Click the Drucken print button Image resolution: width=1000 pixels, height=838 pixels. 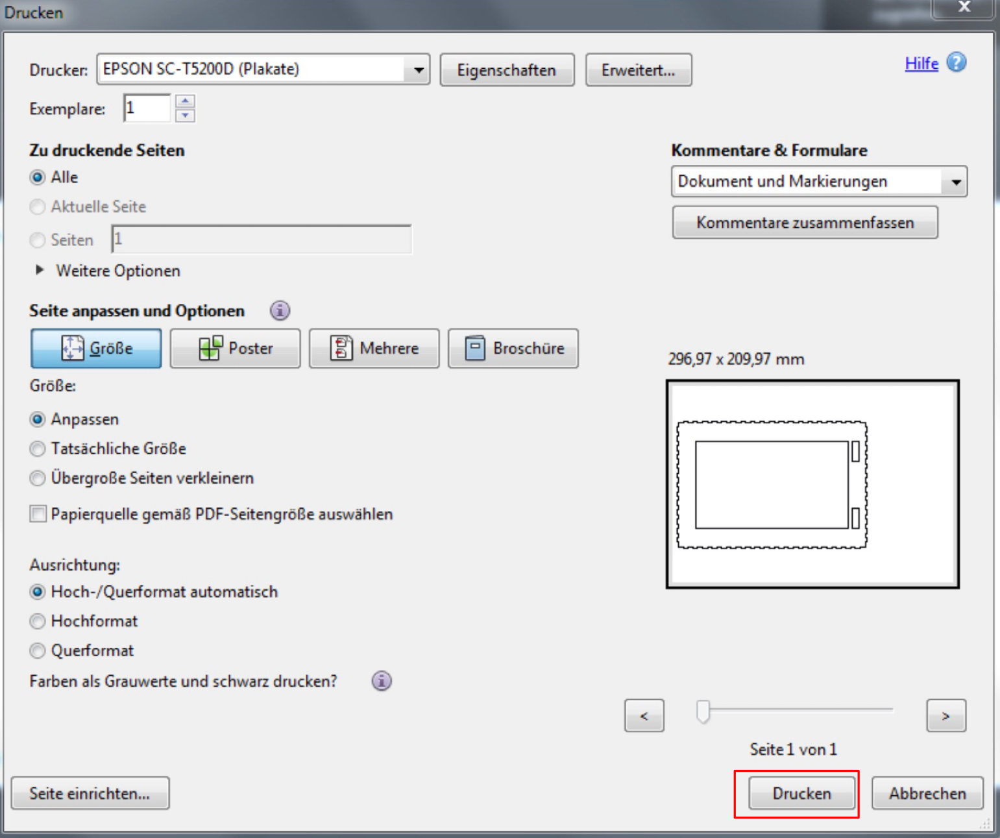[x=802, y=793]
